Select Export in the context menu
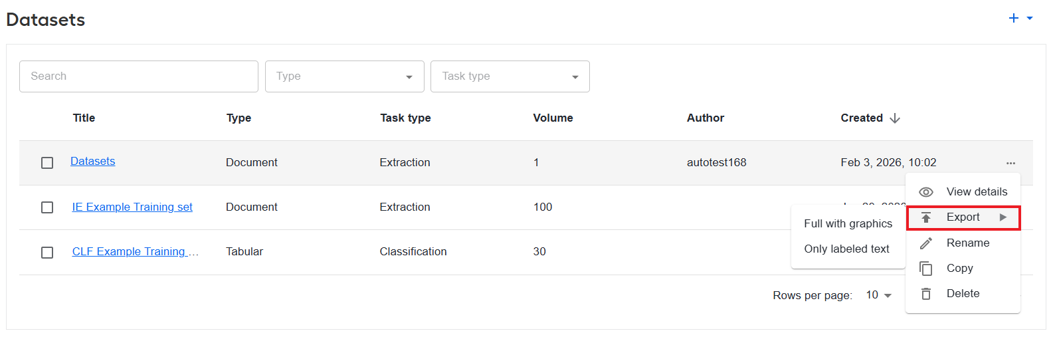 963,217
